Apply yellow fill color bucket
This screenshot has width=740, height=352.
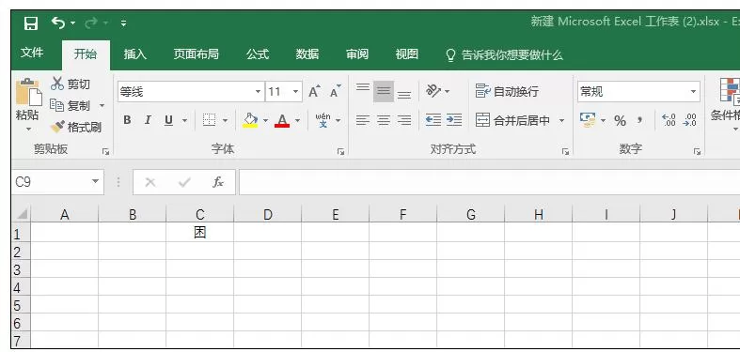(x=250, y=120)
